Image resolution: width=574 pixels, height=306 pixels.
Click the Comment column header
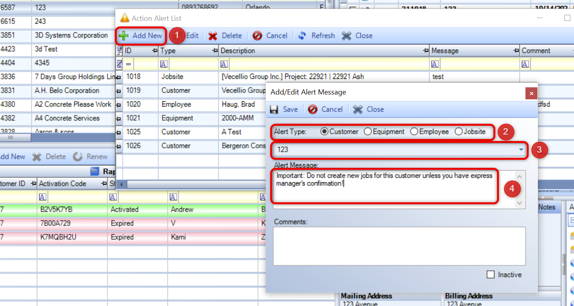547,51
